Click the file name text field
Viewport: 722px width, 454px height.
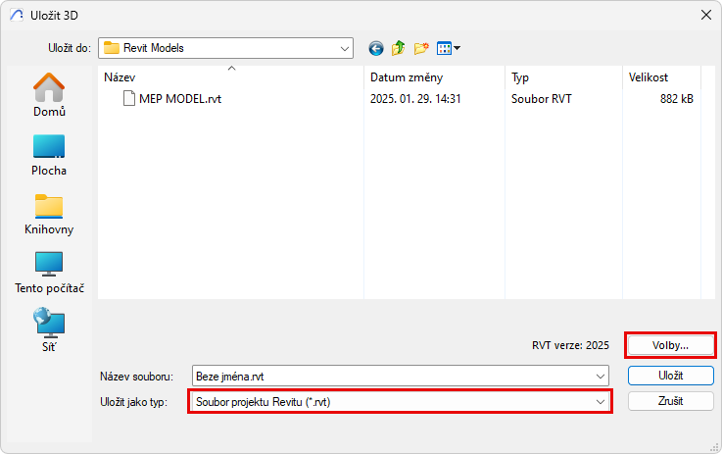click(392, 377)
